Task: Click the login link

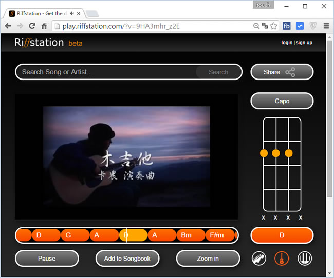Action: pos(287,43)
